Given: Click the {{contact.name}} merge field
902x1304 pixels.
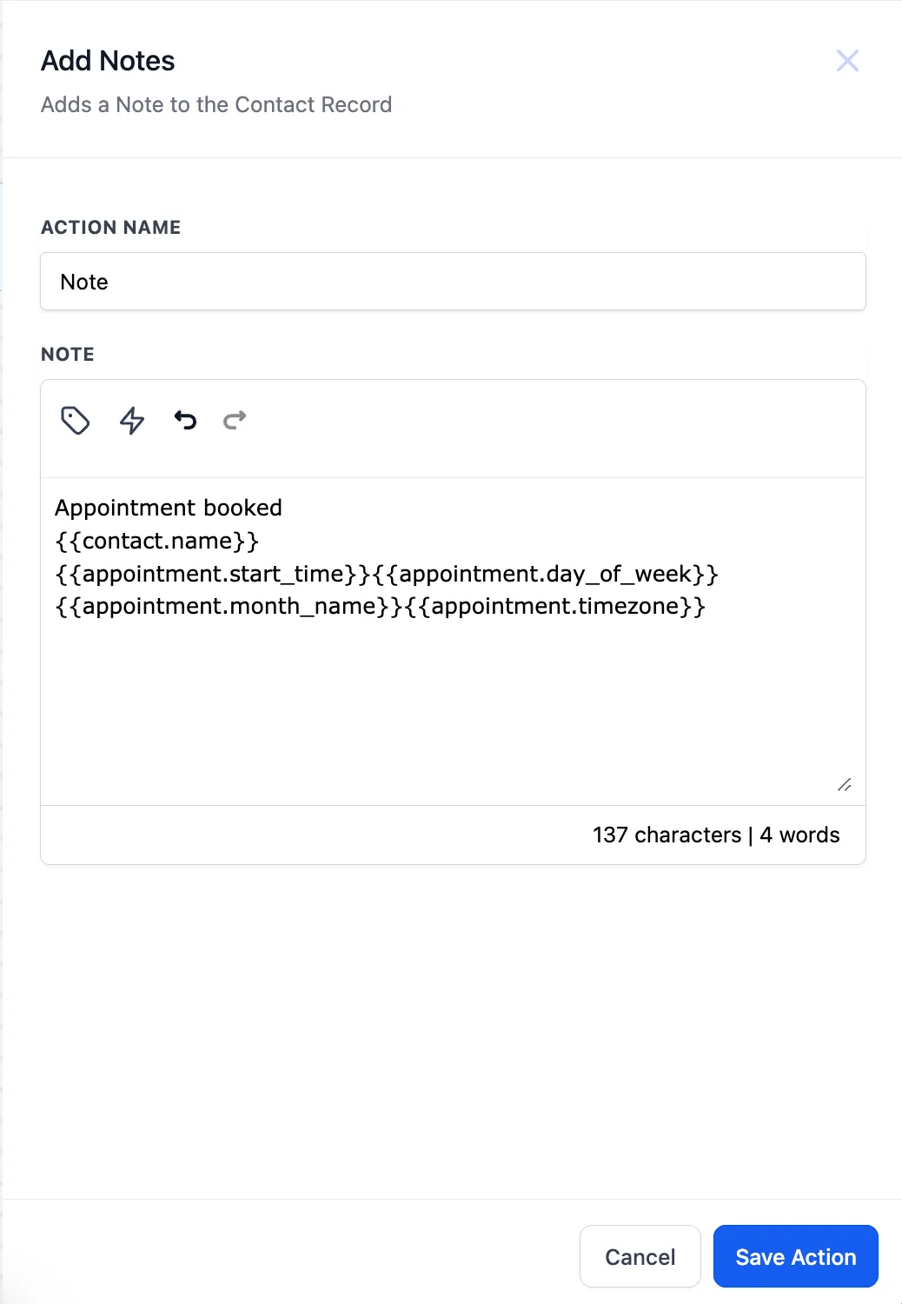Looking at the screenshot, I should point(157,541).
